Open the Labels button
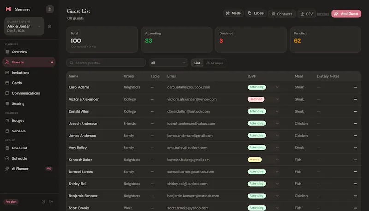The height and width of the screenshot is (211, 369). [256, 13]
